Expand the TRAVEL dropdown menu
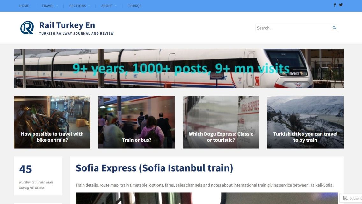 (50, 6)
